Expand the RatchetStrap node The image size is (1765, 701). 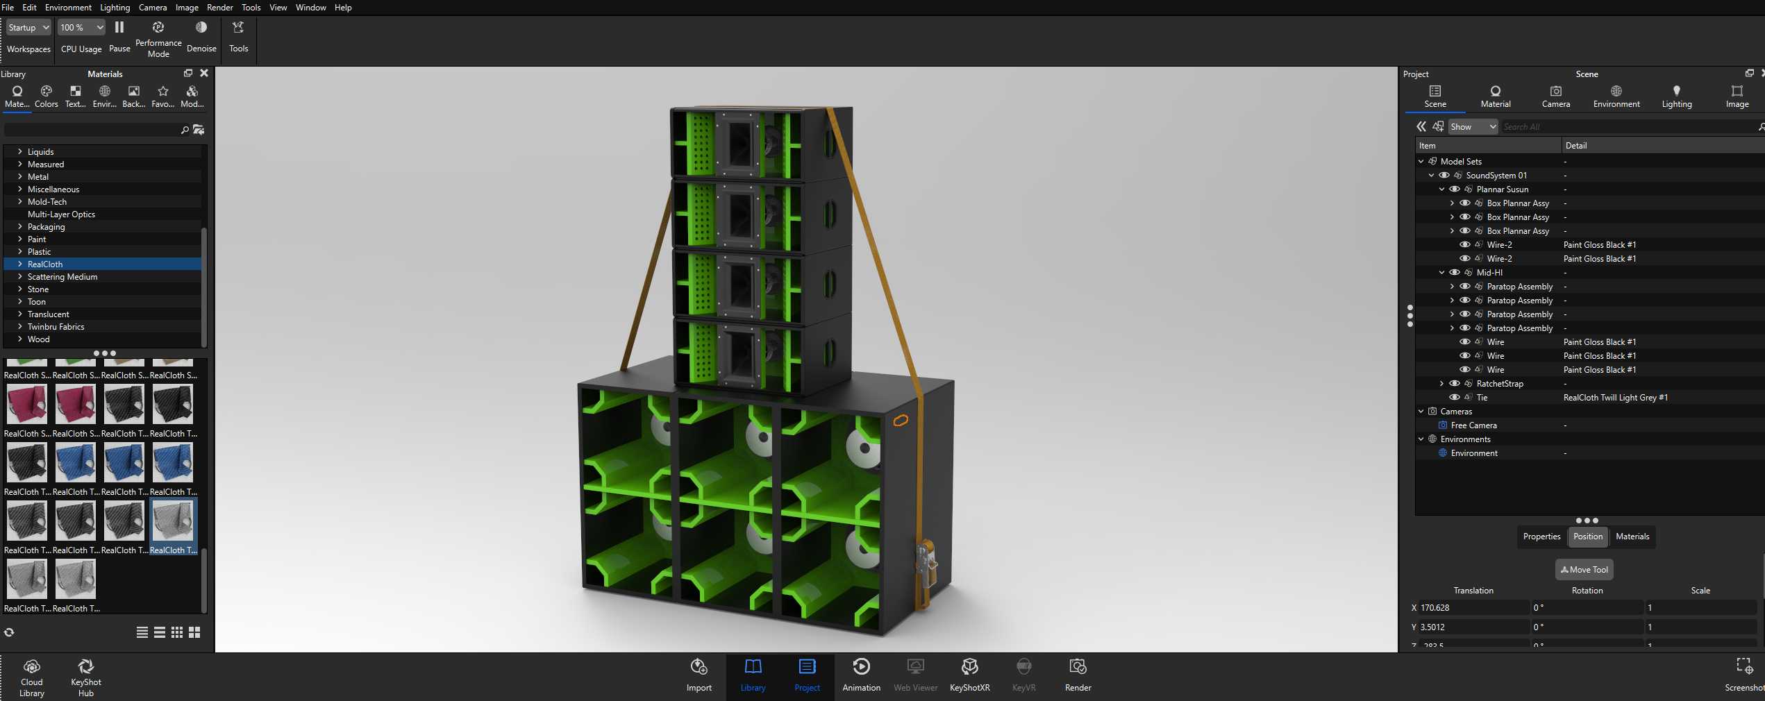[1442, 384]
